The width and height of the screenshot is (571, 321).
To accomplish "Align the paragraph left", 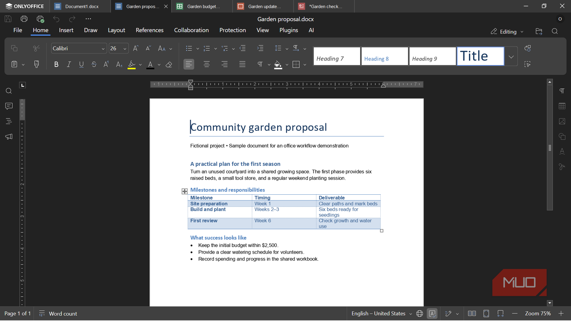I will click(x=189, y=64).
